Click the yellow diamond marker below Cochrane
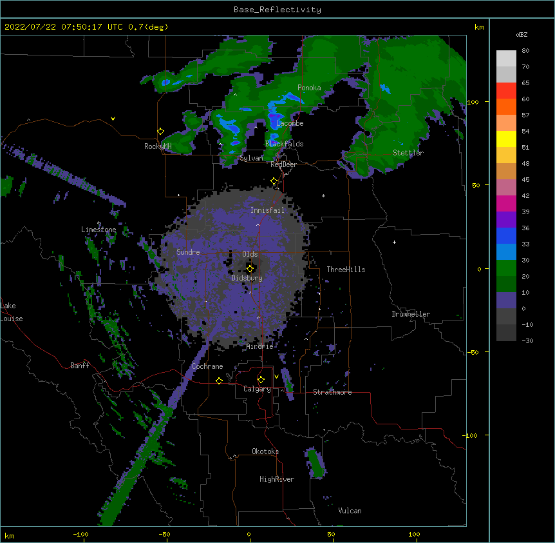 pos(219,380)
